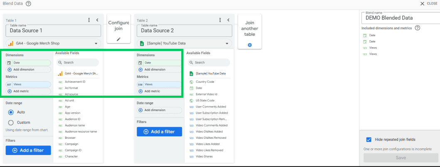Select the Custom date range option
Screen dimensions: 440x167
tap(11, 123)
